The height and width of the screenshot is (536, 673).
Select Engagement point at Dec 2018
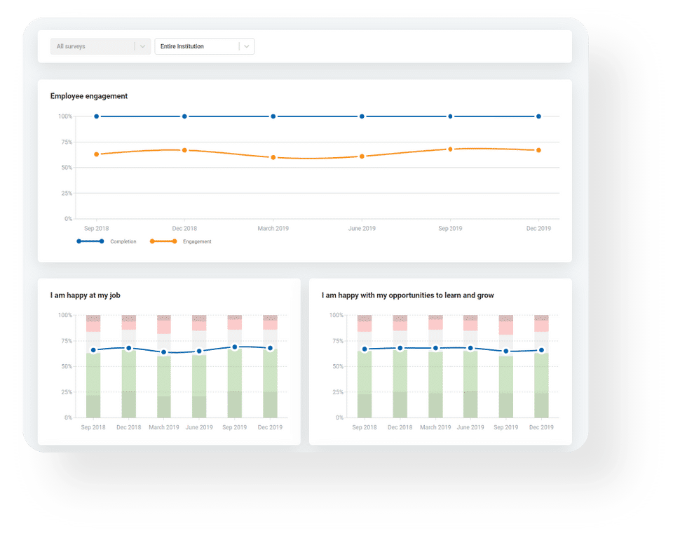pyautogui.click(x=184, y=150)
